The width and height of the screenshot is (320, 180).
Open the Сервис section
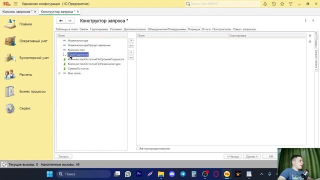pyautogui.click(x=25, y=108)
